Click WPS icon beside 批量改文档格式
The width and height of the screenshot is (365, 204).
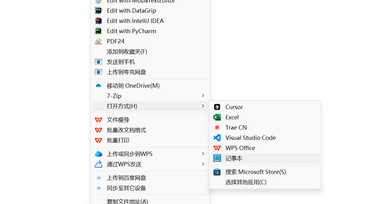pyautogui.click(x=98, y=130)
